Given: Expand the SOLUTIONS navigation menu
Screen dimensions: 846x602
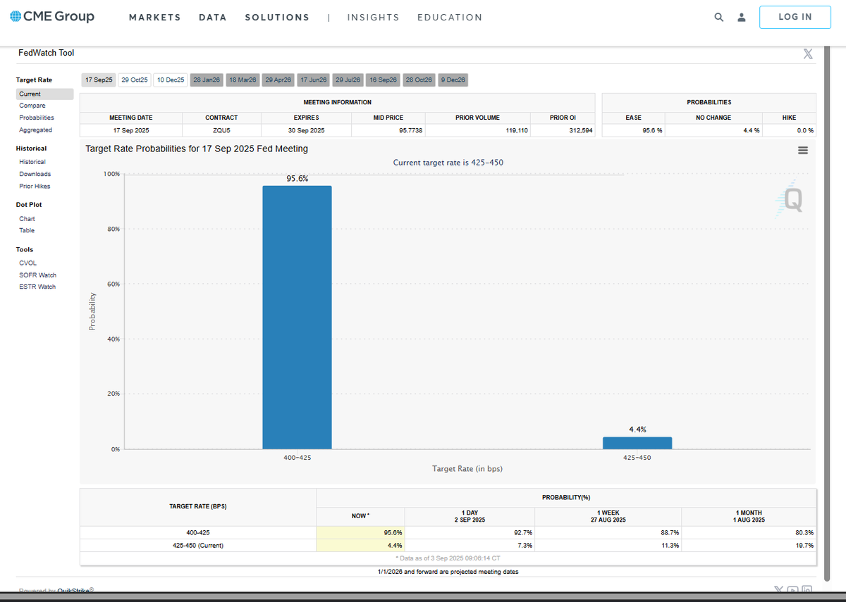Looking at the screenshot, I should [277, 18].
